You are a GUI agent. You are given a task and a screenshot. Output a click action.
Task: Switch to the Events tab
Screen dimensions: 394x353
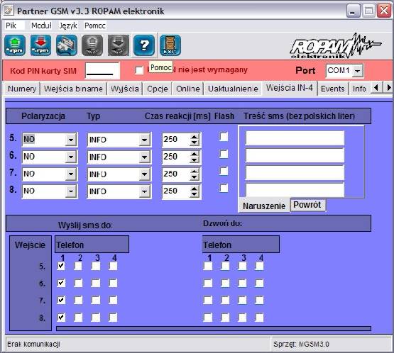click(333, 89)
